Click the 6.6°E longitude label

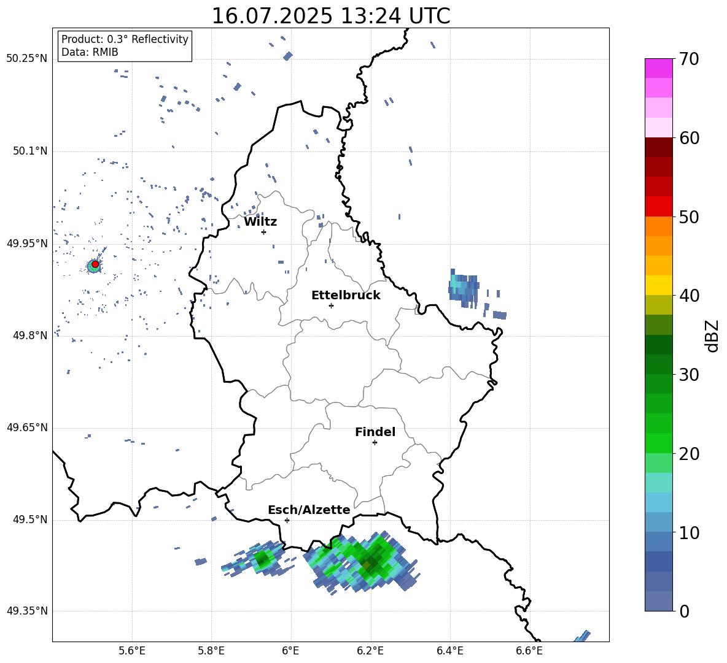point(529,651)
